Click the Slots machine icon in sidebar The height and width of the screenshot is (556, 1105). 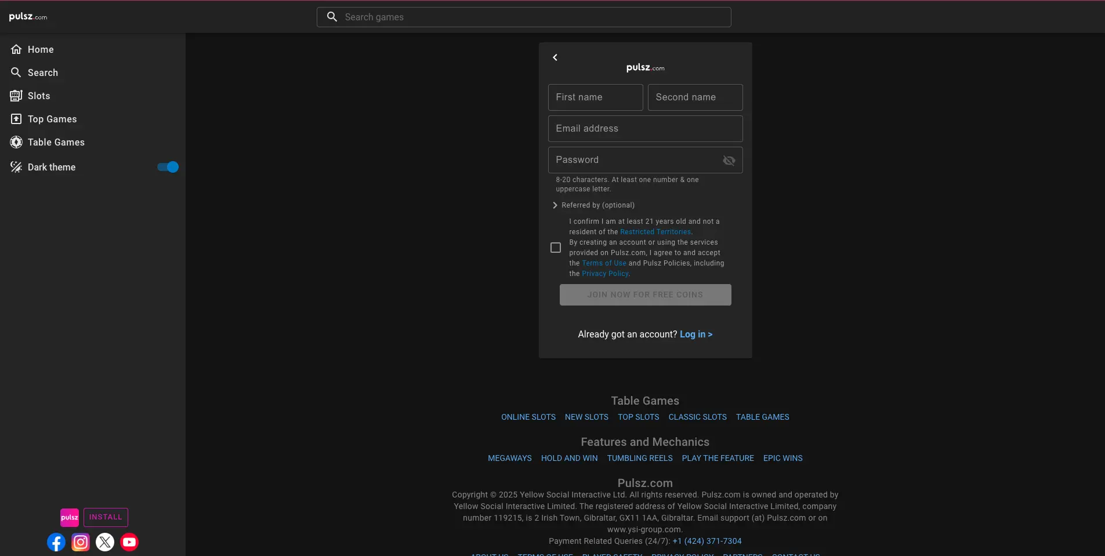pos(16,96)
